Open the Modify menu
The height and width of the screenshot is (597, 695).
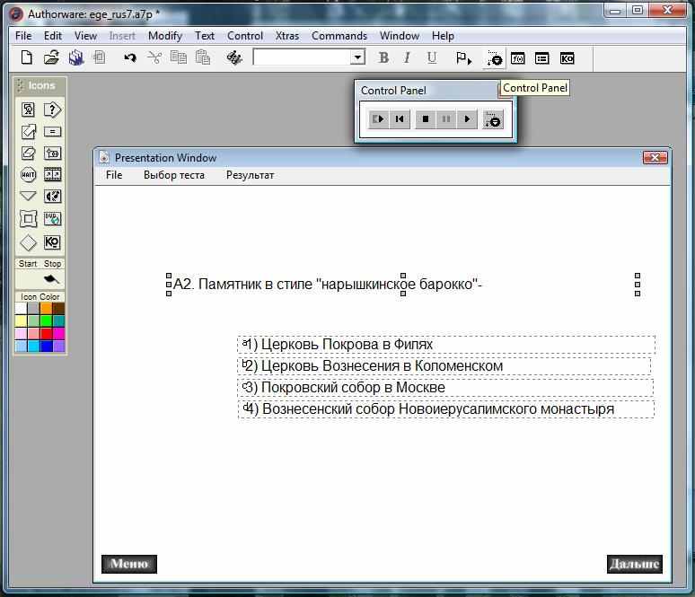pos(165,36)
